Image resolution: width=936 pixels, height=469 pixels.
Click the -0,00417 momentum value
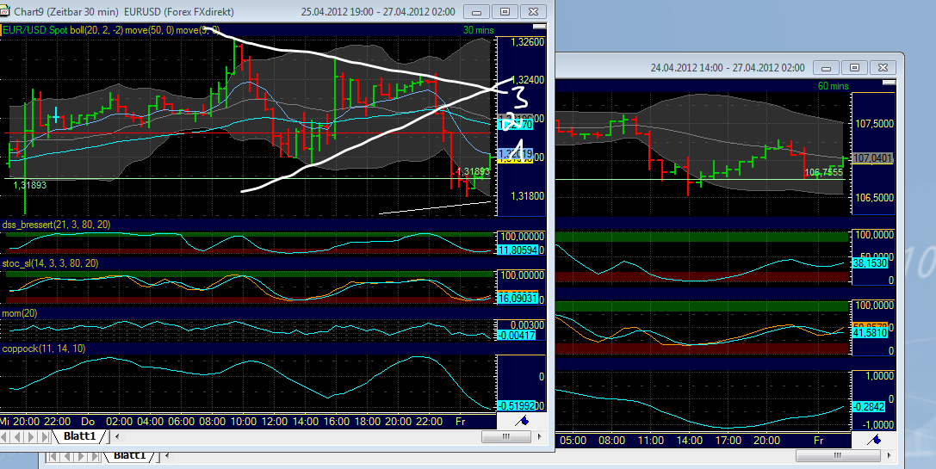click(517, 336)
